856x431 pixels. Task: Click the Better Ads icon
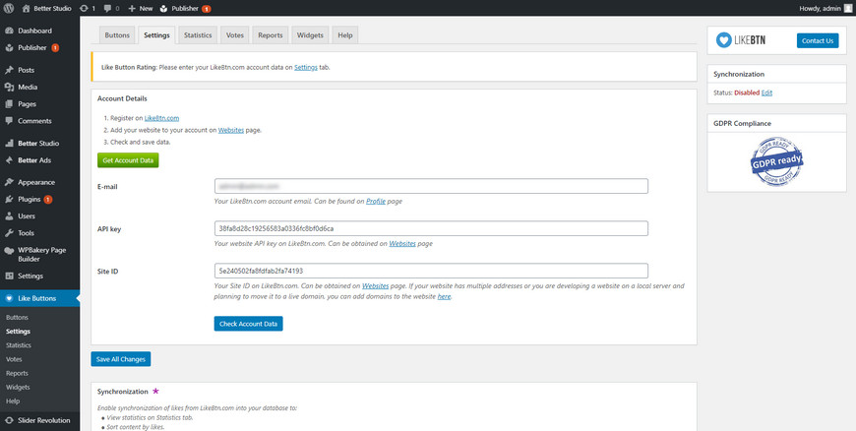(x=9, y=160)
